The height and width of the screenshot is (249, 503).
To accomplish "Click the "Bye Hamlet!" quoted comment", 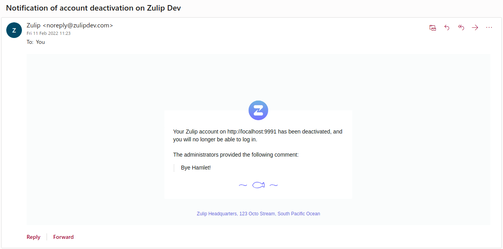I will (x=196, y=168).
